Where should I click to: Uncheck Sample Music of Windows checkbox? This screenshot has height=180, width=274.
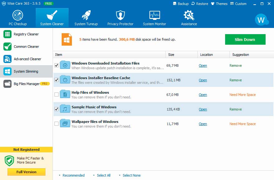56,109
